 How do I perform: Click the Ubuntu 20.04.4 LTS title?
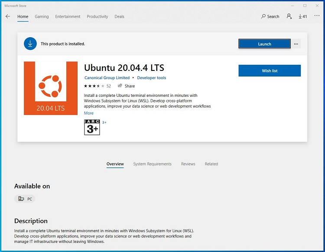point(124,68)
